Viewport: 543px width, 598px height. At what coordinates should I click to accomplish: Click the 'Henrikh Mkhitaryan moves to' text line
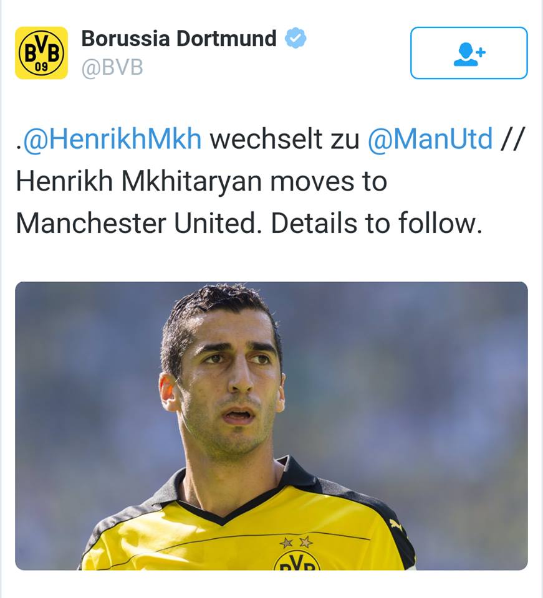pos(201,181)
